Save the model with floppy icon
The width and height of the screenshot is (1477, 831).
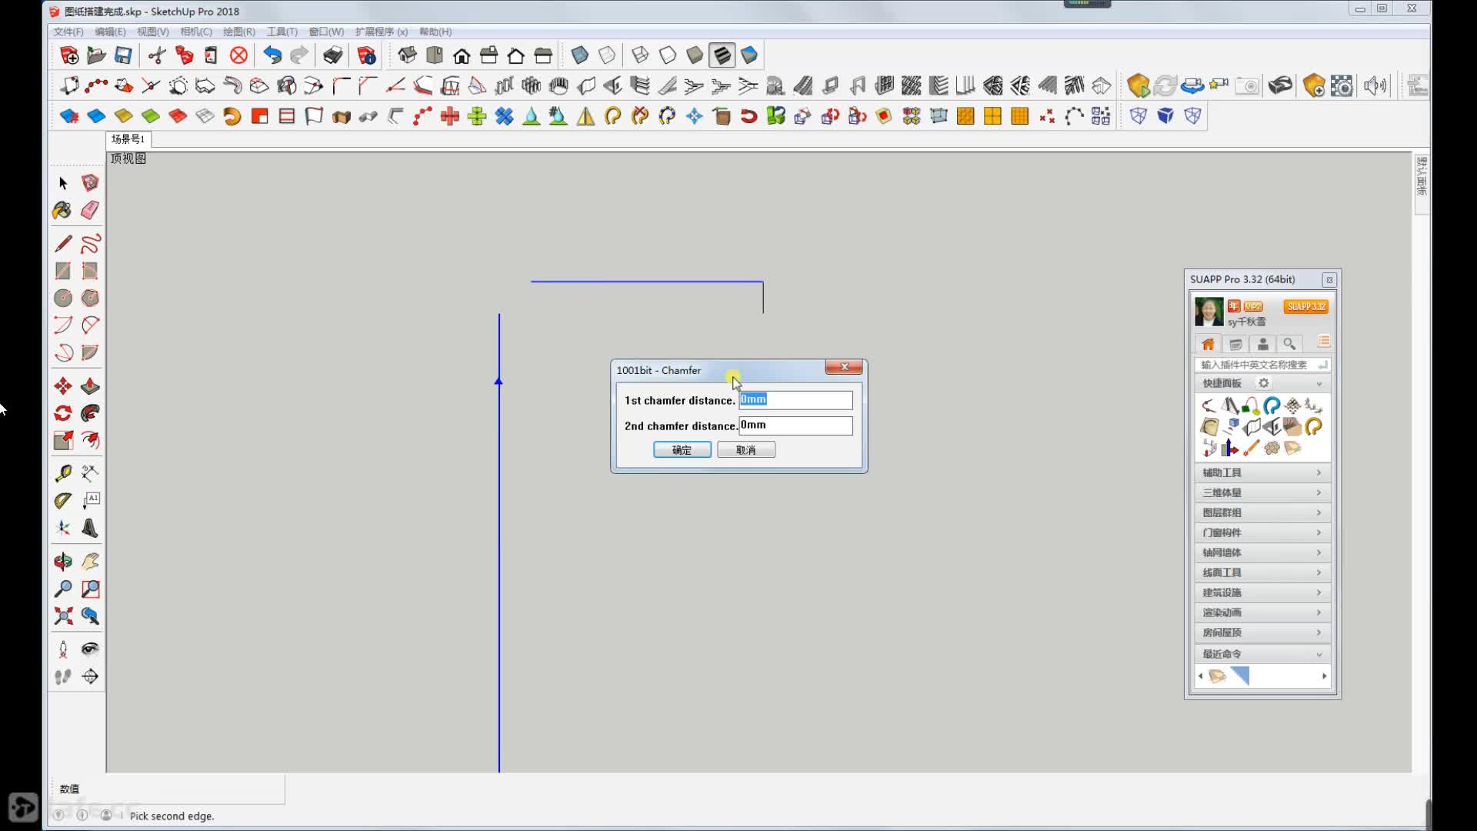tap(123, 55)
